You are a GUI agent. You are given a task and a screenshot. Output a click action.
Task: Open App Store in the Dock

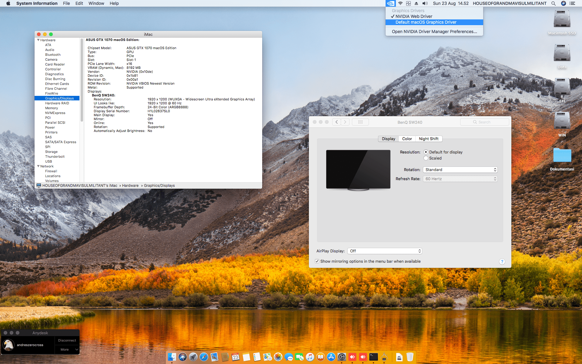[331, 357]
